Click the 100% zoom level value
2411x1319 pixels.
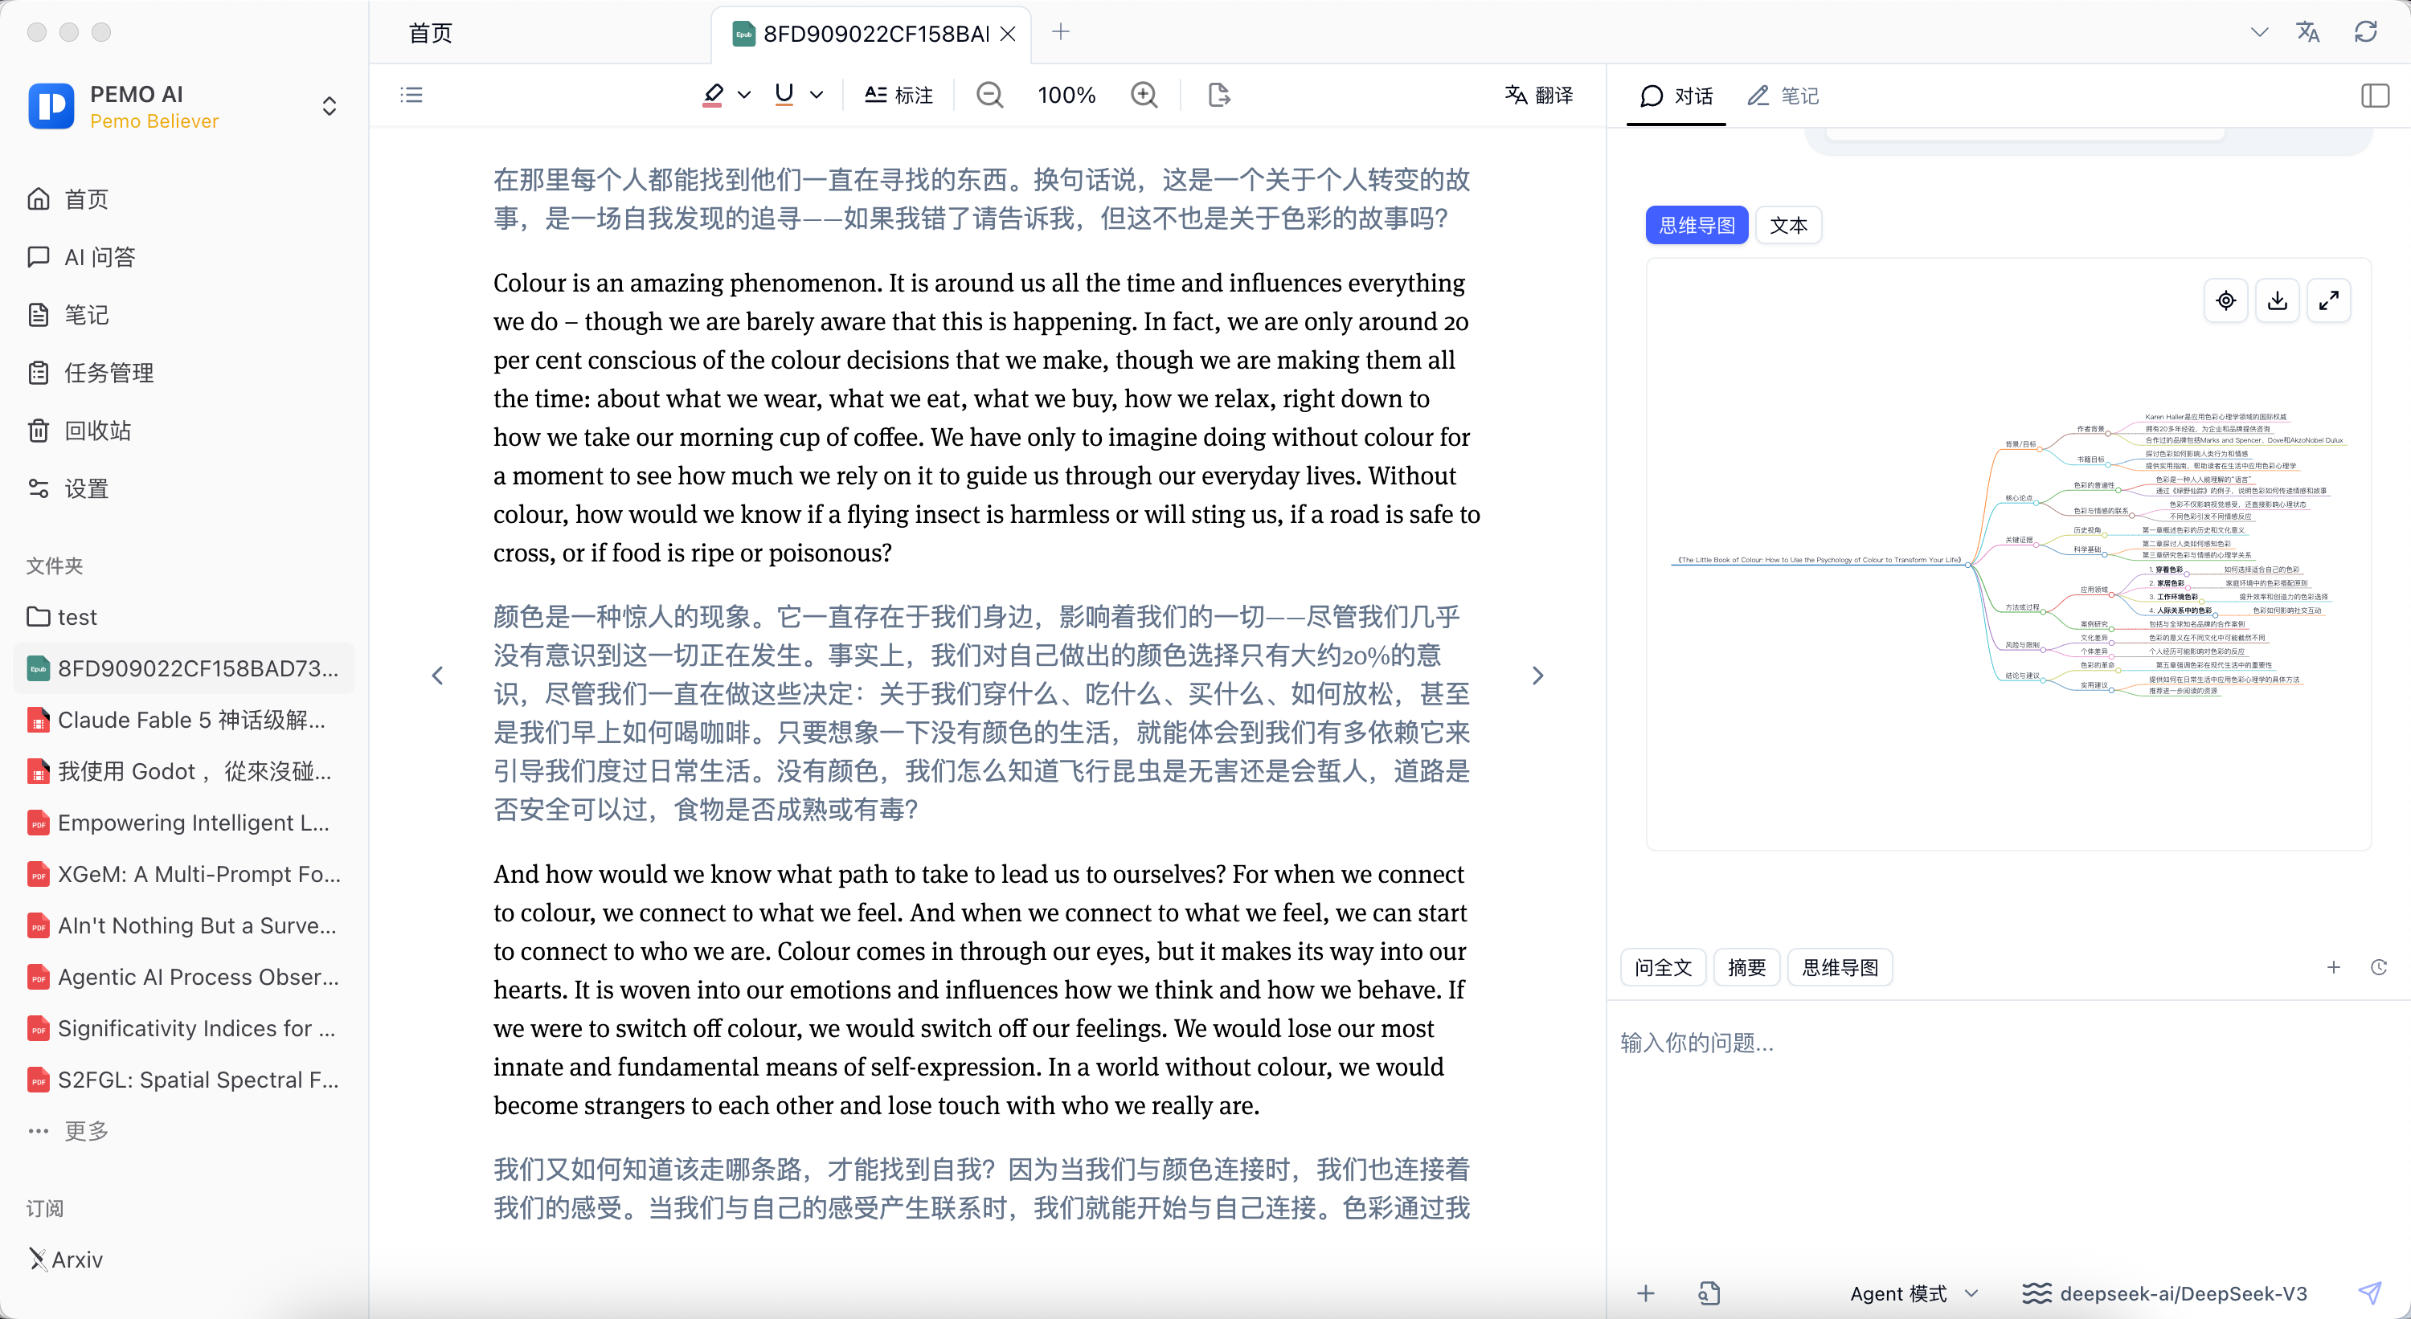pos(1066,95)
